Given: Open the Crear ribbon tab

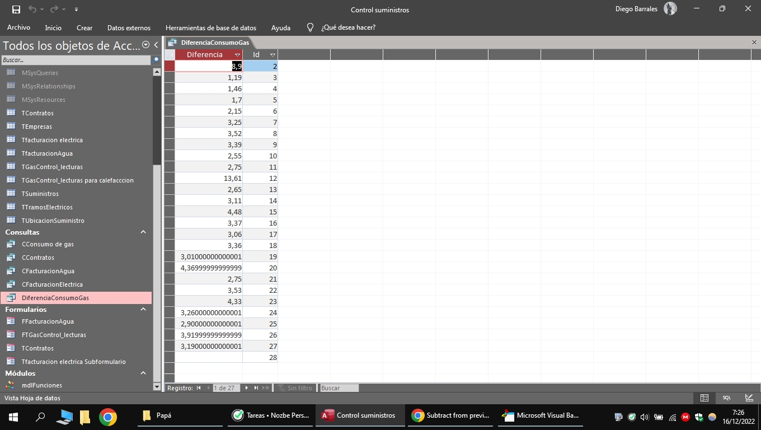Looking at the screenshot, I should (x=84, y=27).
